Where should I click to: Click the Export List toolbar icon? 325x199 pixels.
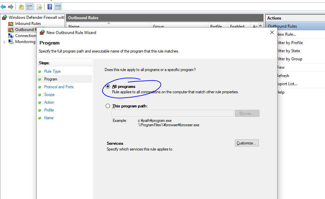tap(39, 7)
